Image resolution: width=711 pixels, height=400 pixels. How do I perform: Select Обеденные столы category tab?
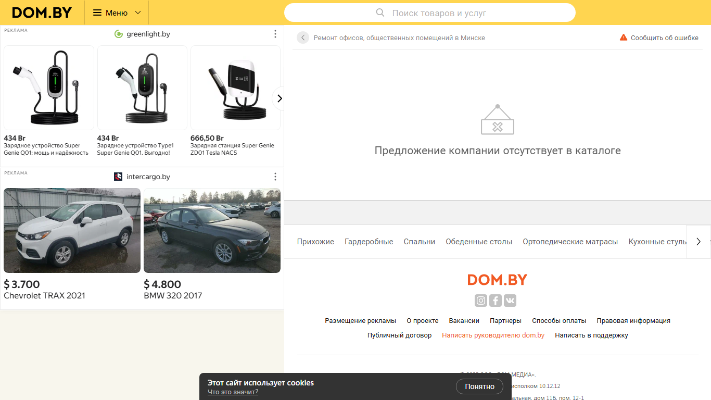(479, 242)
